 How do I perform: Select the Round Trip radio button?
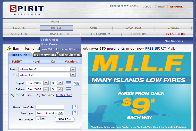12,96
